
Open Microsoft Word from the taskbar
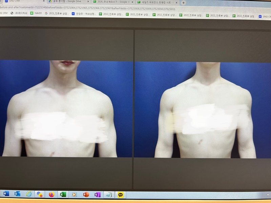click(x=6, y=194)
